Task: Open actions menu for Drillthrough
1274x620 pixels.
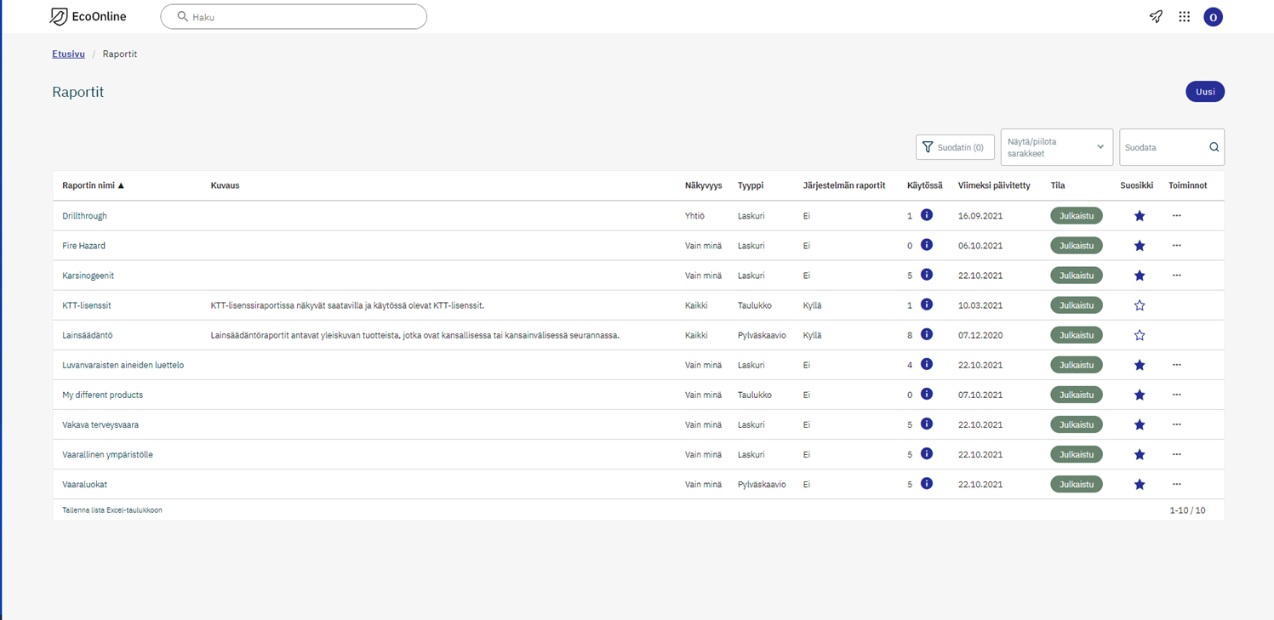Action: [1177, 216]
